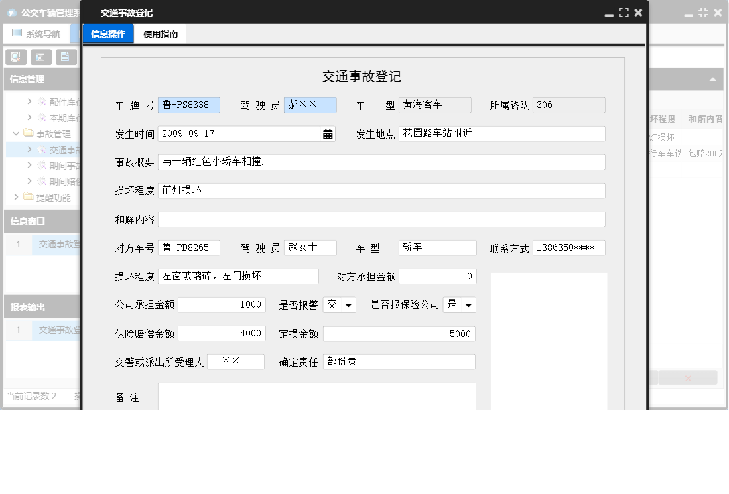Open the calendar picker for 发生时间

328,134
